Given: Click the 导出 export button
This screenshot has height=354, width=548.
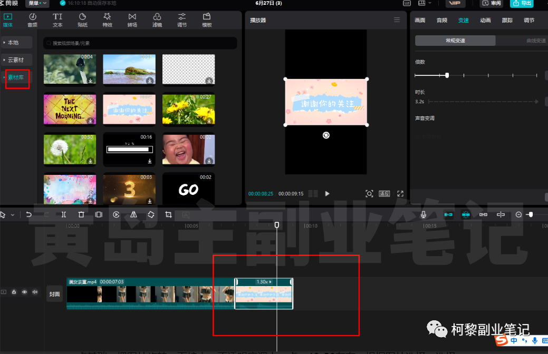Looking at the screenshot, I should point(521,3).
